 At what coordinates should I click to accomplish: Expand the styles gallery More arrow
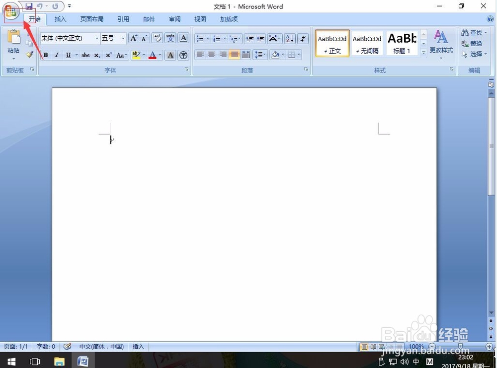point(423,53)
